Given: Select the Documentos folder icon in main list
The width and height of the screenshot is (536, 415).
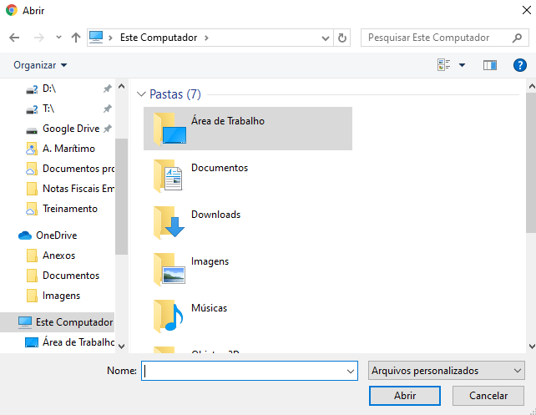Looking at the screenshot, I should point(168,175).
